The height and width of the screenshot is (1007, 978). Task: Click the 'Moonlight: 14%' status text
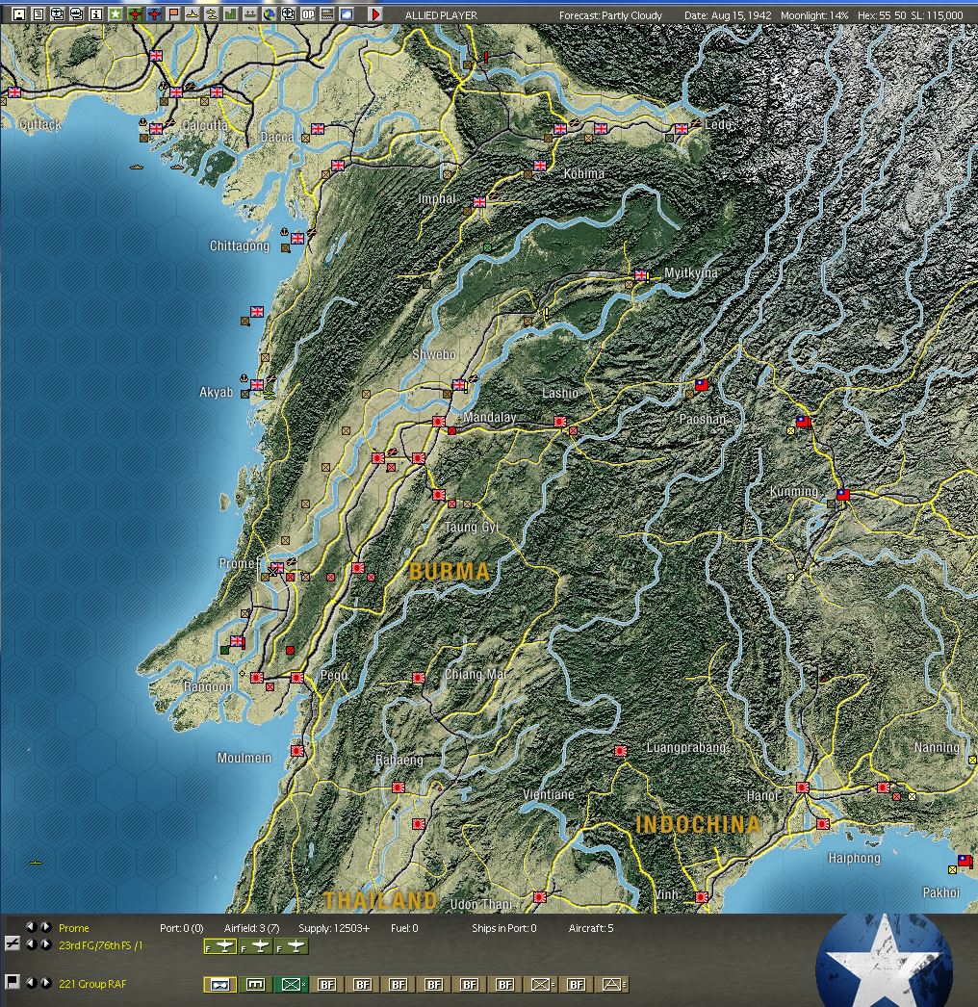click(x=814, y=15)
